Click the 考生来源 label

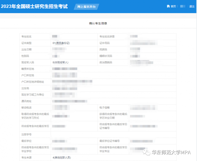[26, 158]
